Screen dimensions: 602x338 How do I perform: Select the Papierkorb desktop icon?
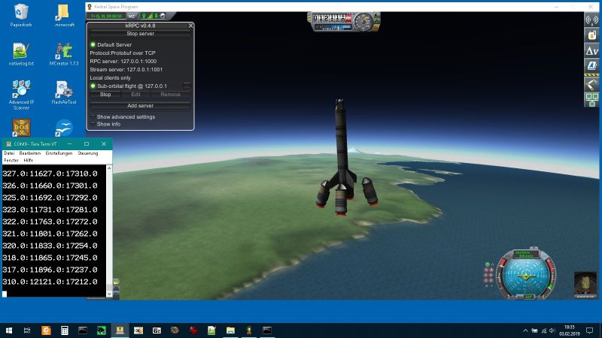click(21, 15)
